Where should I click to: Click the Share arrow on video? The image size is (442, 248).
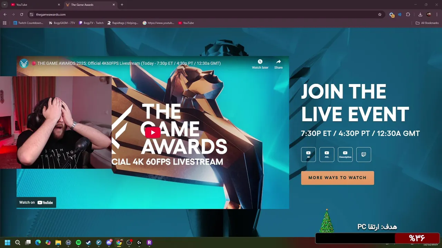point(278,62)
